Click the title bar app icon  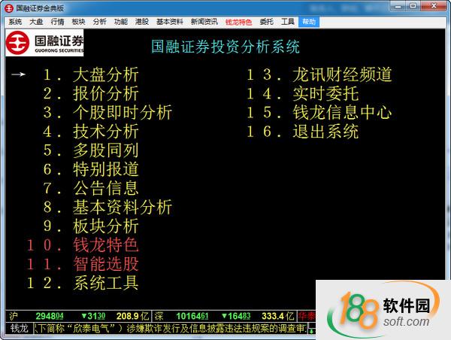click(x=9, y=8)
